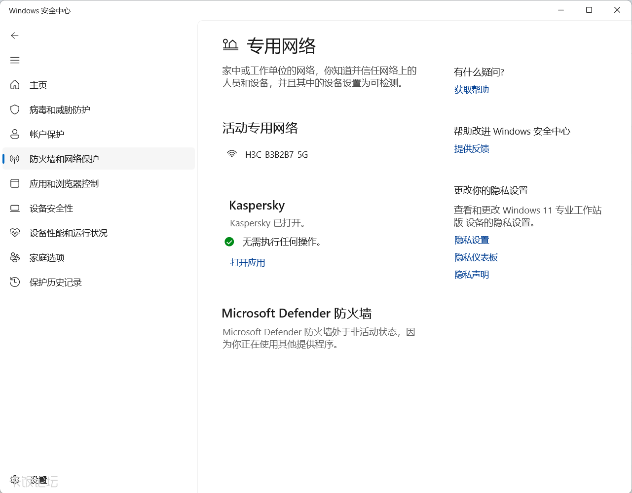
Task: Click the clock icon for 保护历史记录
Action: (15, 282)
